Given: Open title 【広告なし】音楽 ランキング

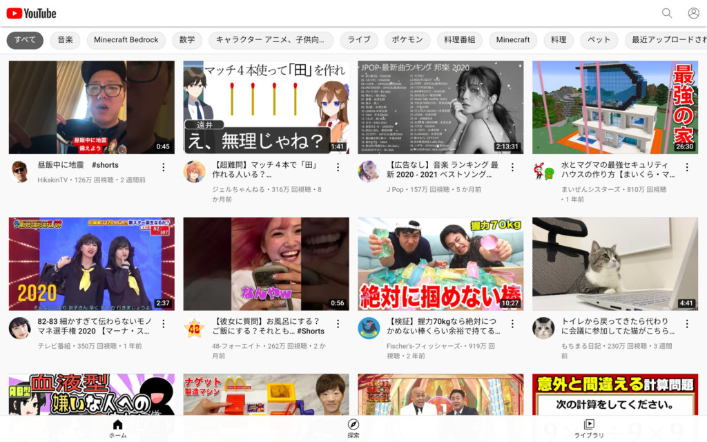Looking at the screenshot, I should pos(443,170).
